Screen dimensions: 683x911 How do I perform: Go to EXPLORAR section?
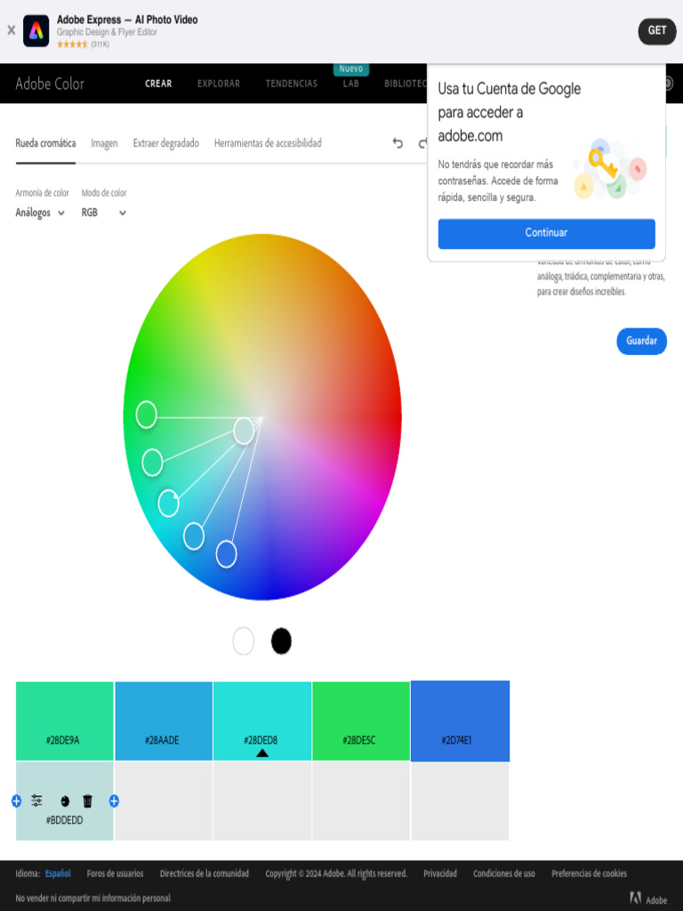pos(219,84)
